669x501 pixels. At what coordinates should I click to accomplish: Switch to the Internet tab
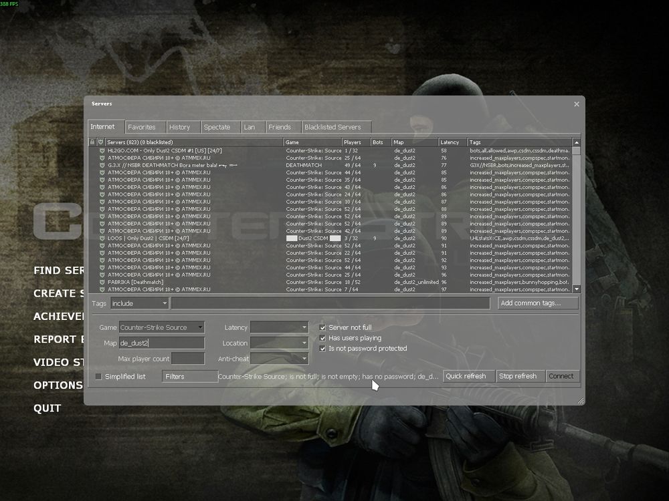point(106,126)
